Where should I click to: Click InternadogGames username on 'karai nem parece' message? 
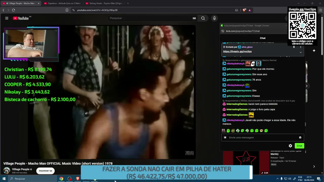pos(237,104)
